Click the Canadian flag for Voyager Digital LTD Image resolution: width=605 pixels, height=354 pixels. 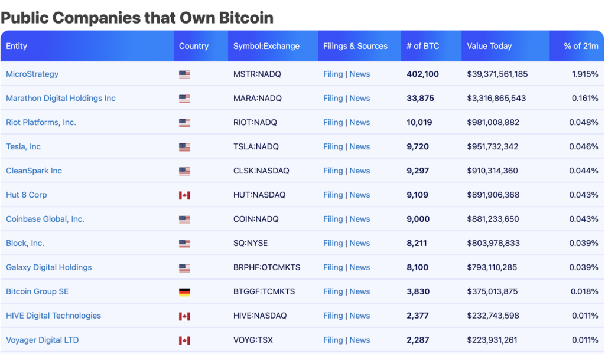pyautogui.click(x=184, y=340)
